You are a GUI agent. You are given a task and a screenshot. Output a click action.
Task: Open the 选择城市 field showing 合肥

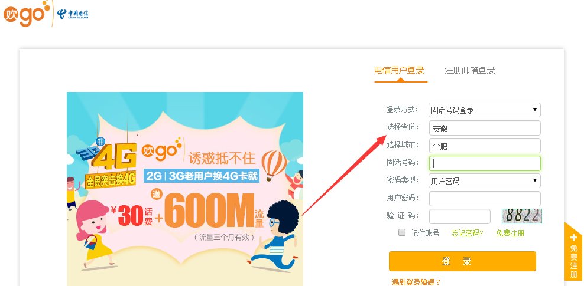point(485,146)
